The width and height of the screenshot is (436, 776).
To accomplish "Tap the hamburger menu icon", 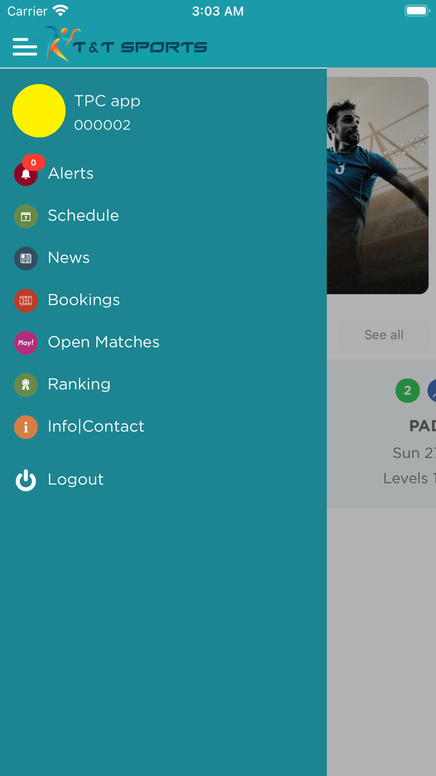I will 25,47.
